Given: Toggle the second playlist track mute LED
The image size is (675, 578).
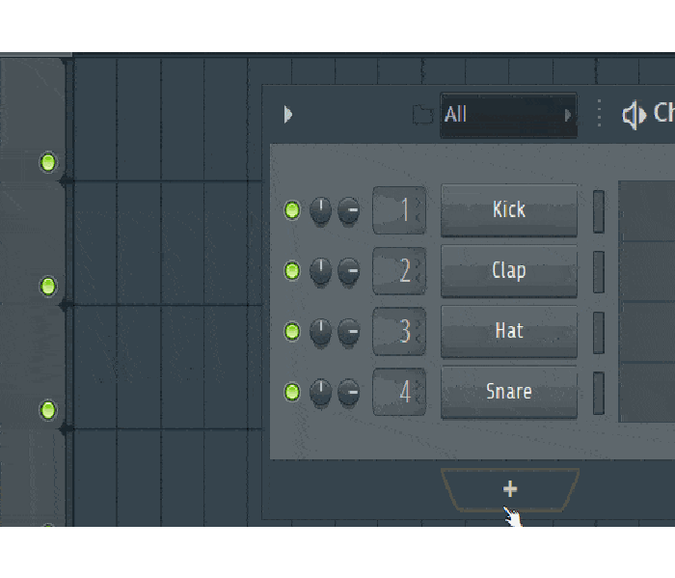Looking at the screenshot, I should (x=48, y=287).
